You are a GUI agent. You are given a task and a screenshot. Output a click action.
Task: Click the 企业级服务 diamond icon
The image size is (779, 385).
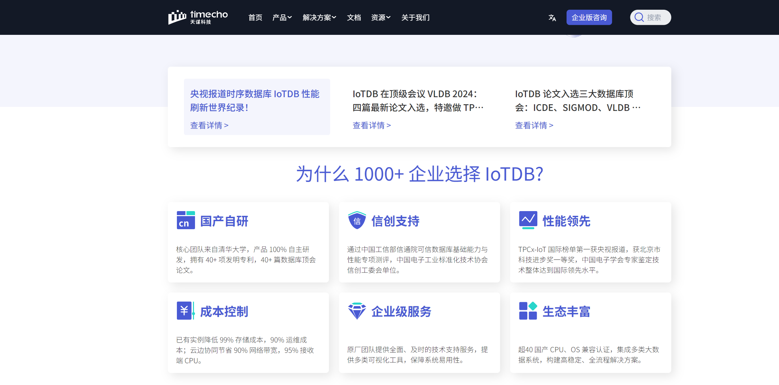click(x=357, y=311)
